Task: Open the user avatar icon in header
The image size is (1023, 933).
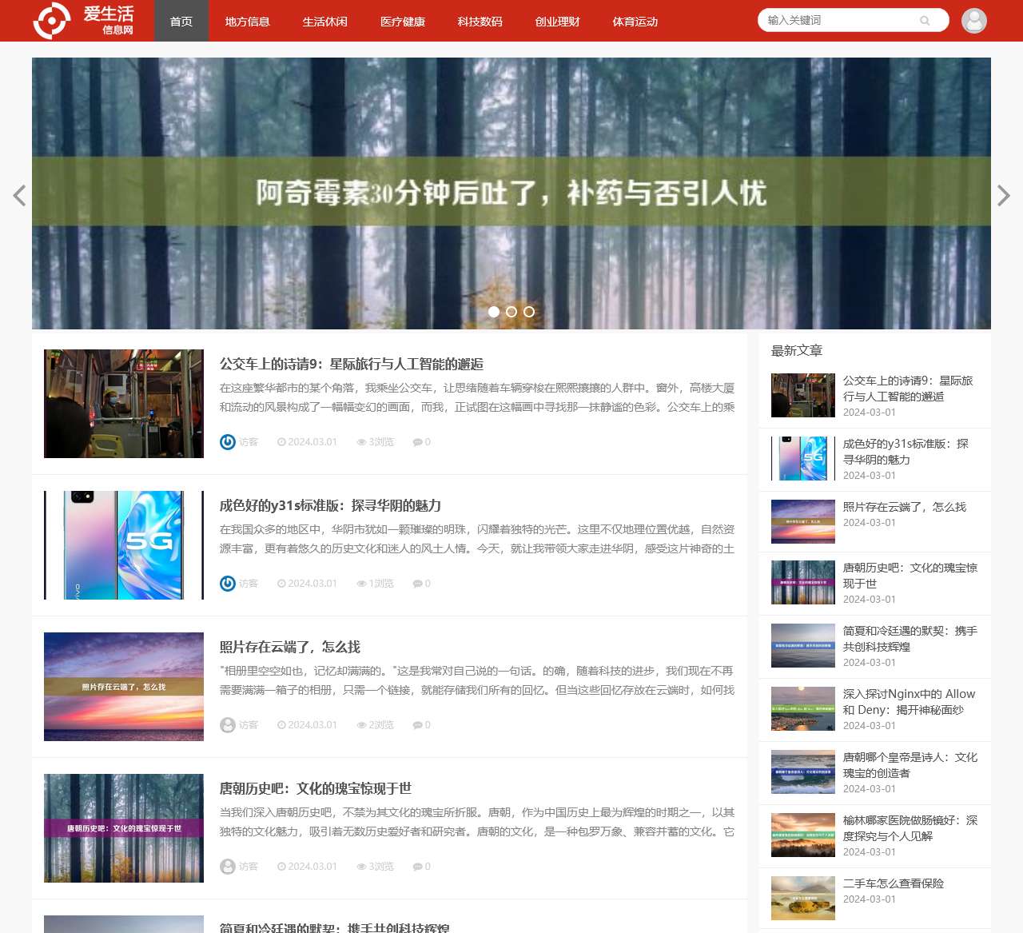Action: click(x=974, y=21)
